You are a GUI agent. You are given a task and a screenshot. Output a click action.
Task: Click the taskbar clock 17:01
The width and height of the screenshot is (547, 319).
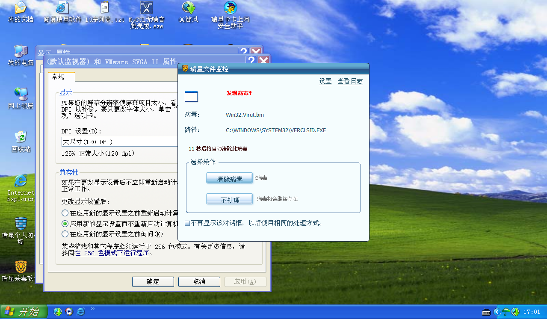click(532, 312)
